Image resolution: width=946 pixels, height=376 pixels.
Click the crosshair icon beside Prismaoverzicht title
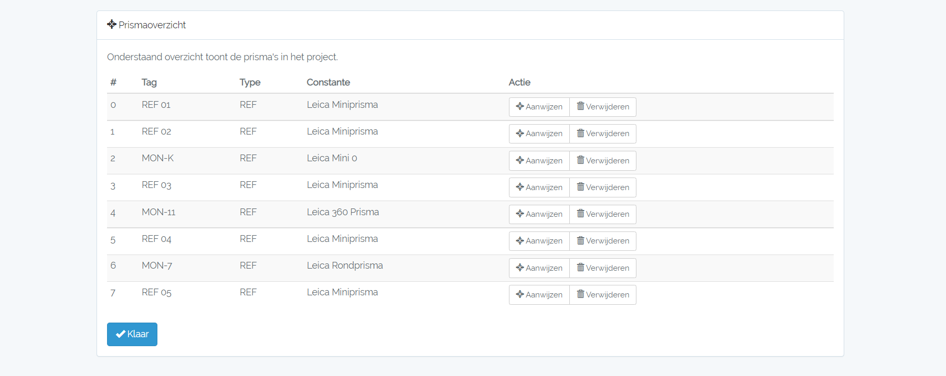[112, 24]
